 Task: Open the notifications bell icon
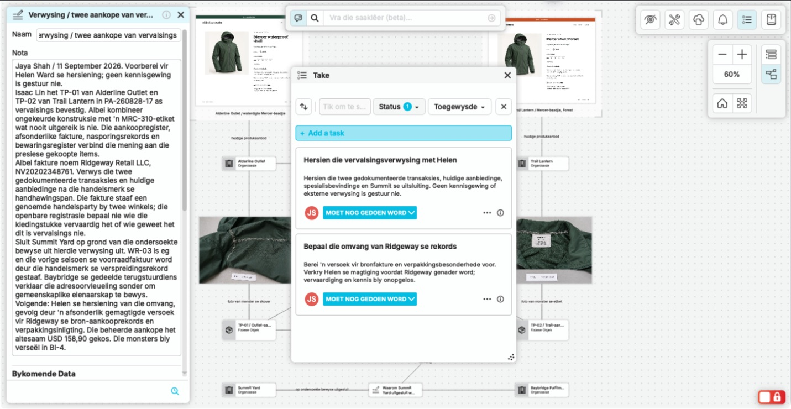(x=722, y=20)
